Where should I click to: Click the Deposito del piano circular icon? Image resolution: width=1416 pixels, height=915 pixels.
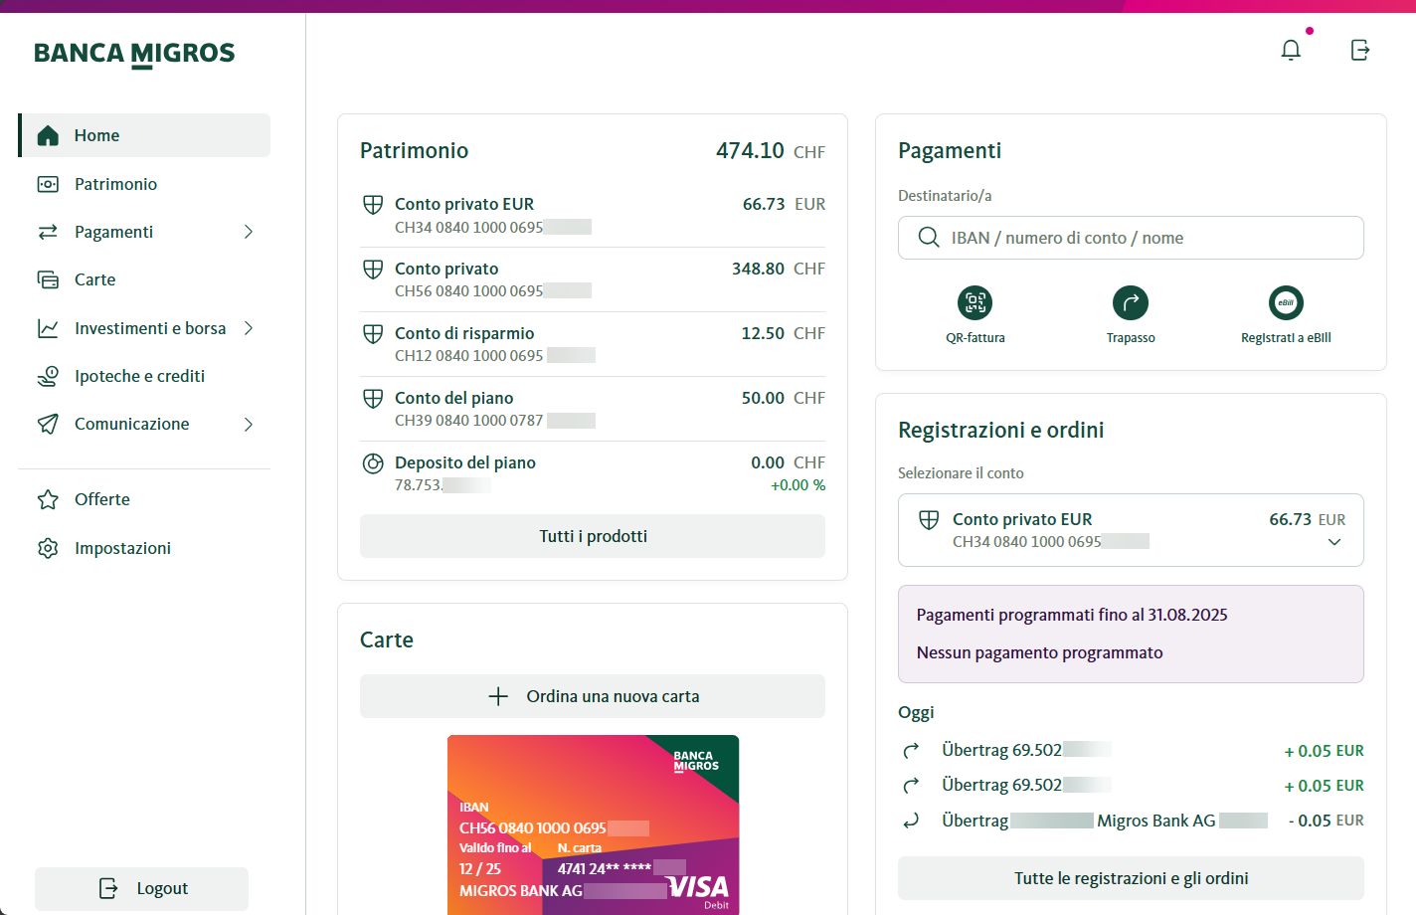(x=373, y=463)
